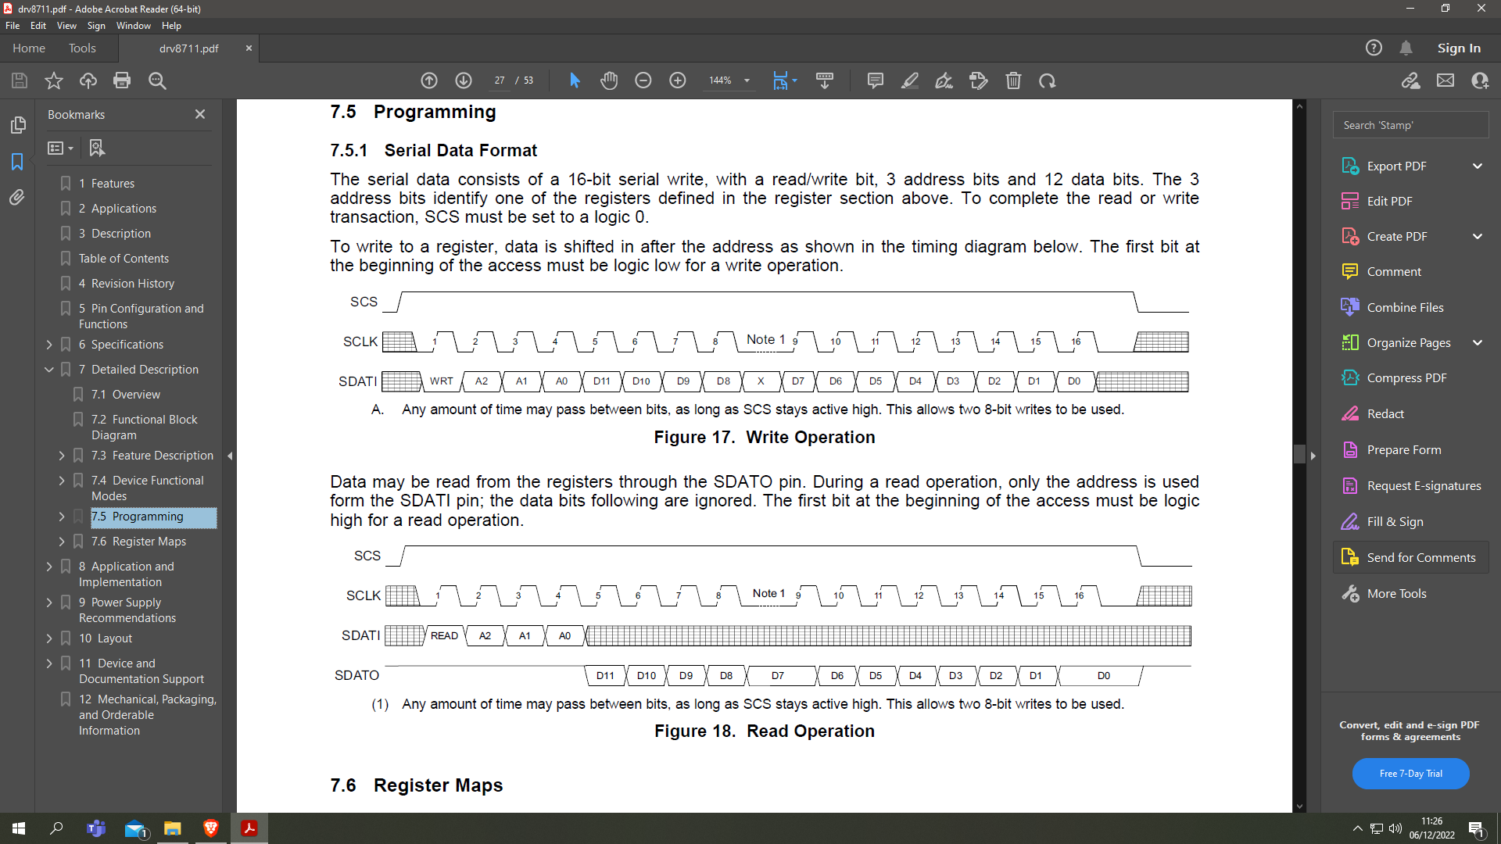Open notifications bell icon
This screenshot has height=844, width=1501.
point(1406,48)
